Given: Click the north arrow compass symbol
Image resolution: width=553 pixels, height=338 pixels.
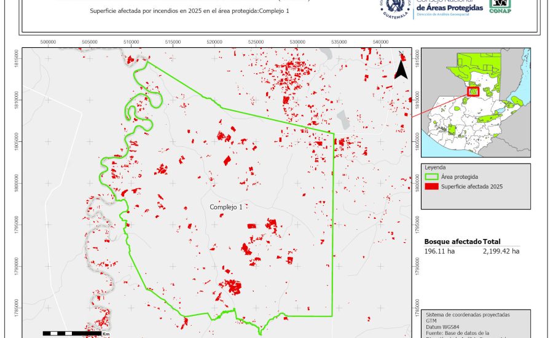Looking at the screenshot, I should pyautogui.click(x=401, y=69).
